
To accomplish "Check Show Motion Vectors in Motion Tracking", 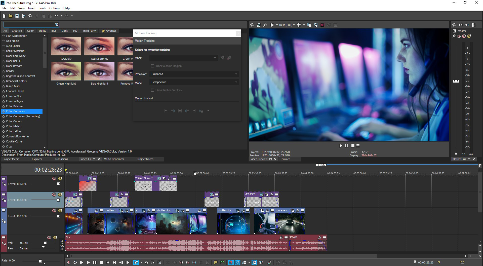I will tap(153, 90).
